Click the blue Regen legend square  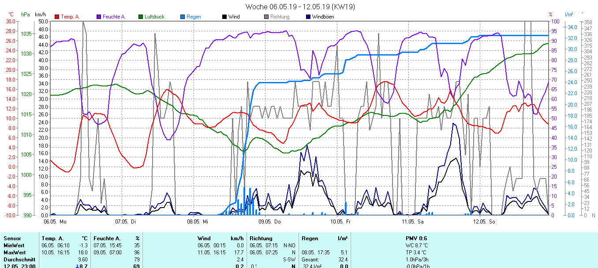coord(183,17)
